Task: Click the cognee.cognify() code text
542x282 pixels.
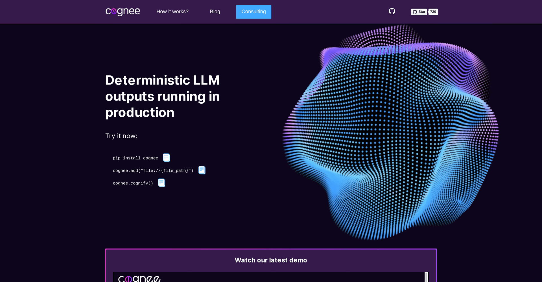Action: pyautogui.click(x=133, y=183)
